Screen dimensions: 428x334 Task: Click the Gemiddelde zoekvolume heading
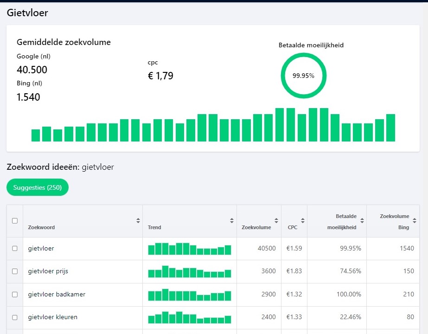click(x=64, y=42)
